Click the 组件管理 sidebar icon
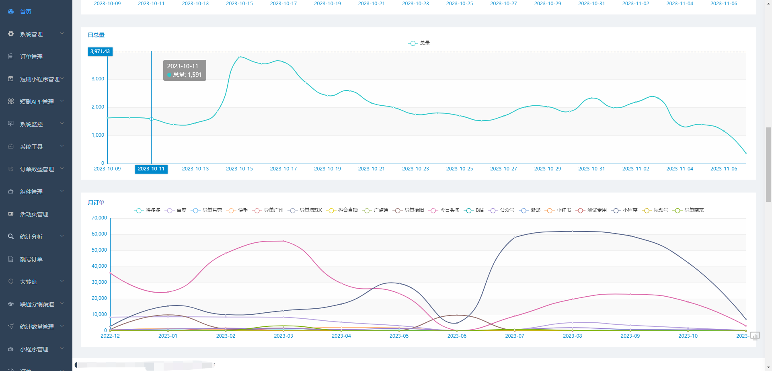This screenshot has width=772, height=371. click(x=11, y=192)
